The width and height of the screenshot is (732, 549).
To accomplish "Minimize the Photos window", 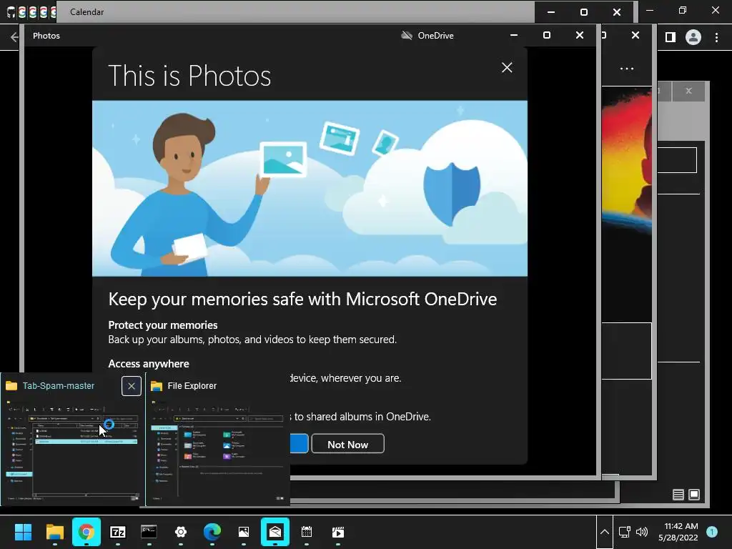I will point(514,36).
